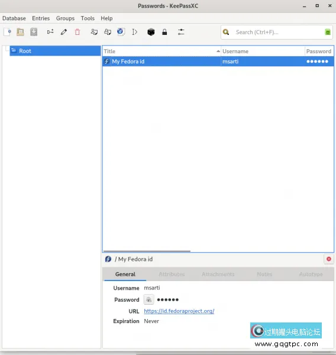Close the entry preview panel
336x355 pixels.
click(x=329, y=259)
